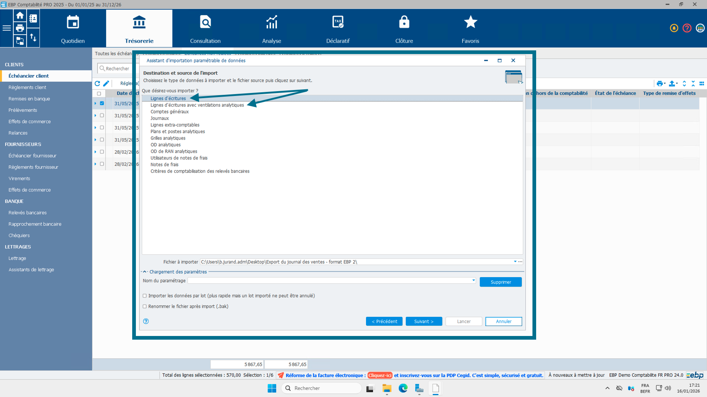
Task: Open the hamburger menu icon
Action: [7, 28]
